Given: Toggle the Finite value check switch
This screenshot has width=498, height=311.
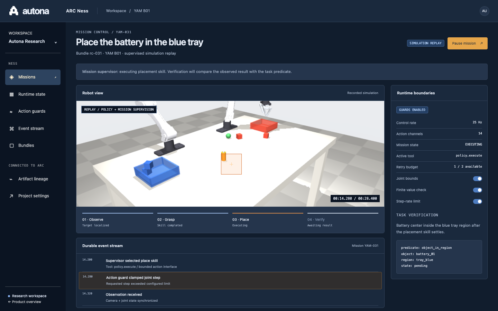Looking at the screenshot, I should [478, 190].
